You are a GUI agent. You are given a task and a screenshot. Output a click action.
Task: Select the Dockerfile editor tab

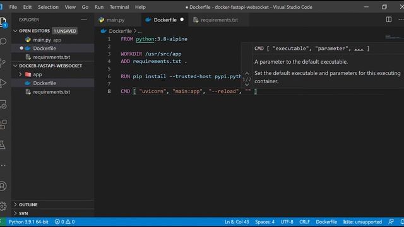click(165, 20)
